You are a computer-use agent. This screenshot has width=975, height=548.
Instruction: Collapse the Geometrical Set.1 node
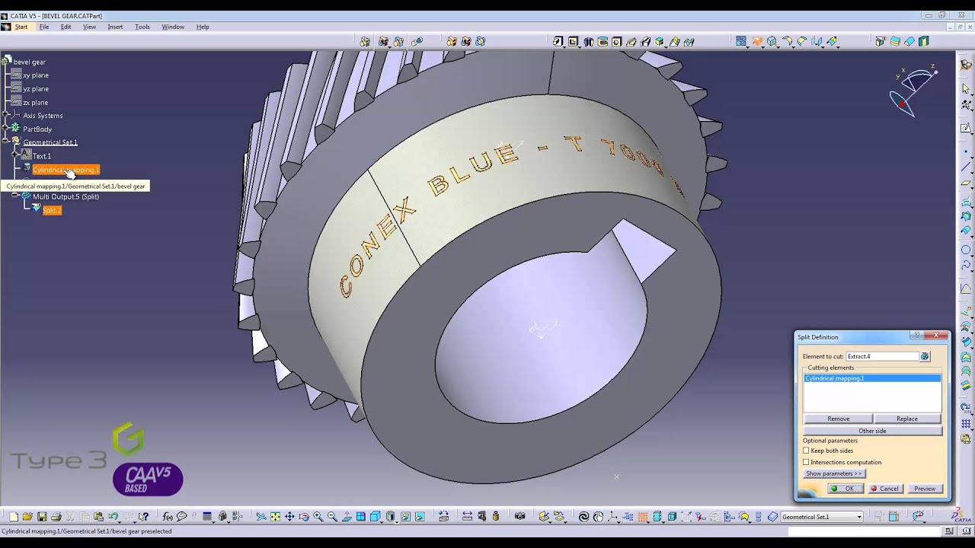[x=6, y=142]
